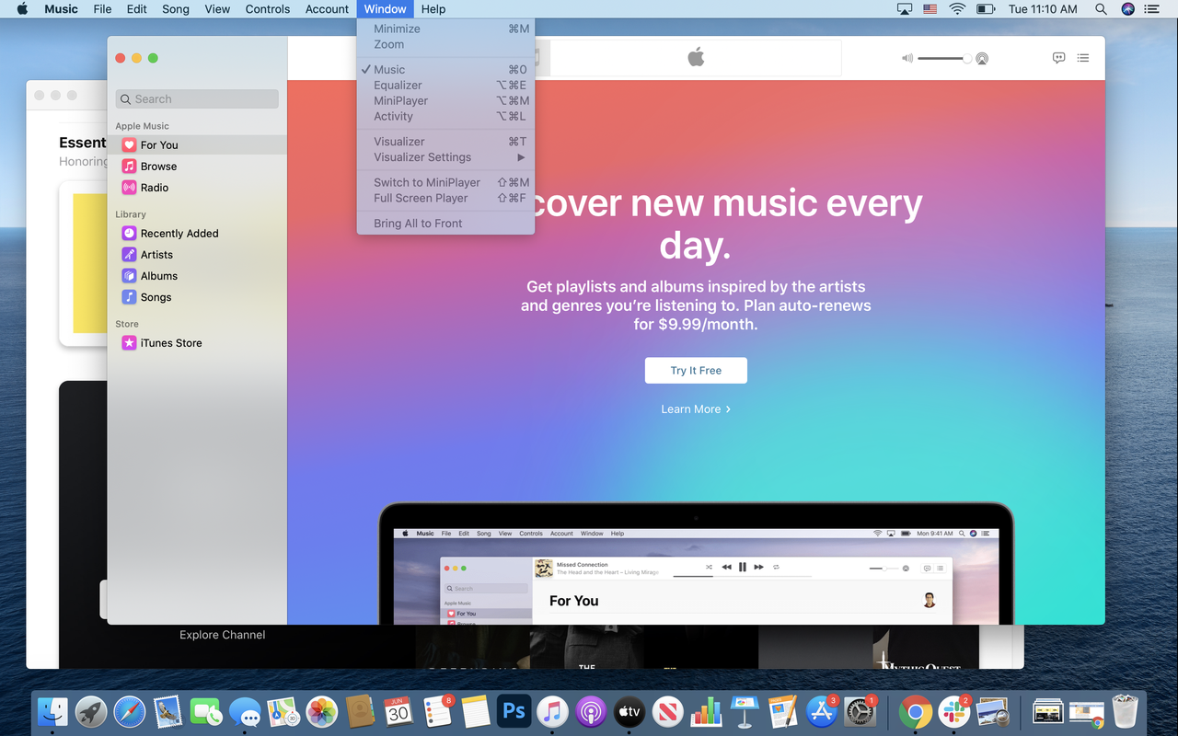Click the AirPlay audio icon beside volume
Screen dimensions: 1178x736
982,58
